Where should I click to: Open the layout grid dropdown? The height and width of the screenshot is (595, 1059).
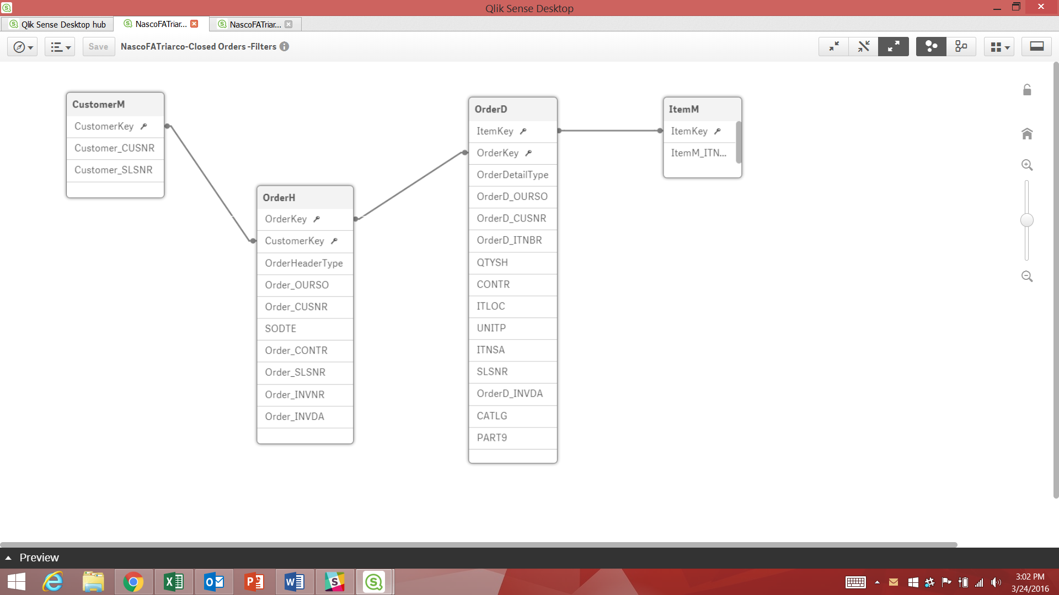(x=999, y=47)
